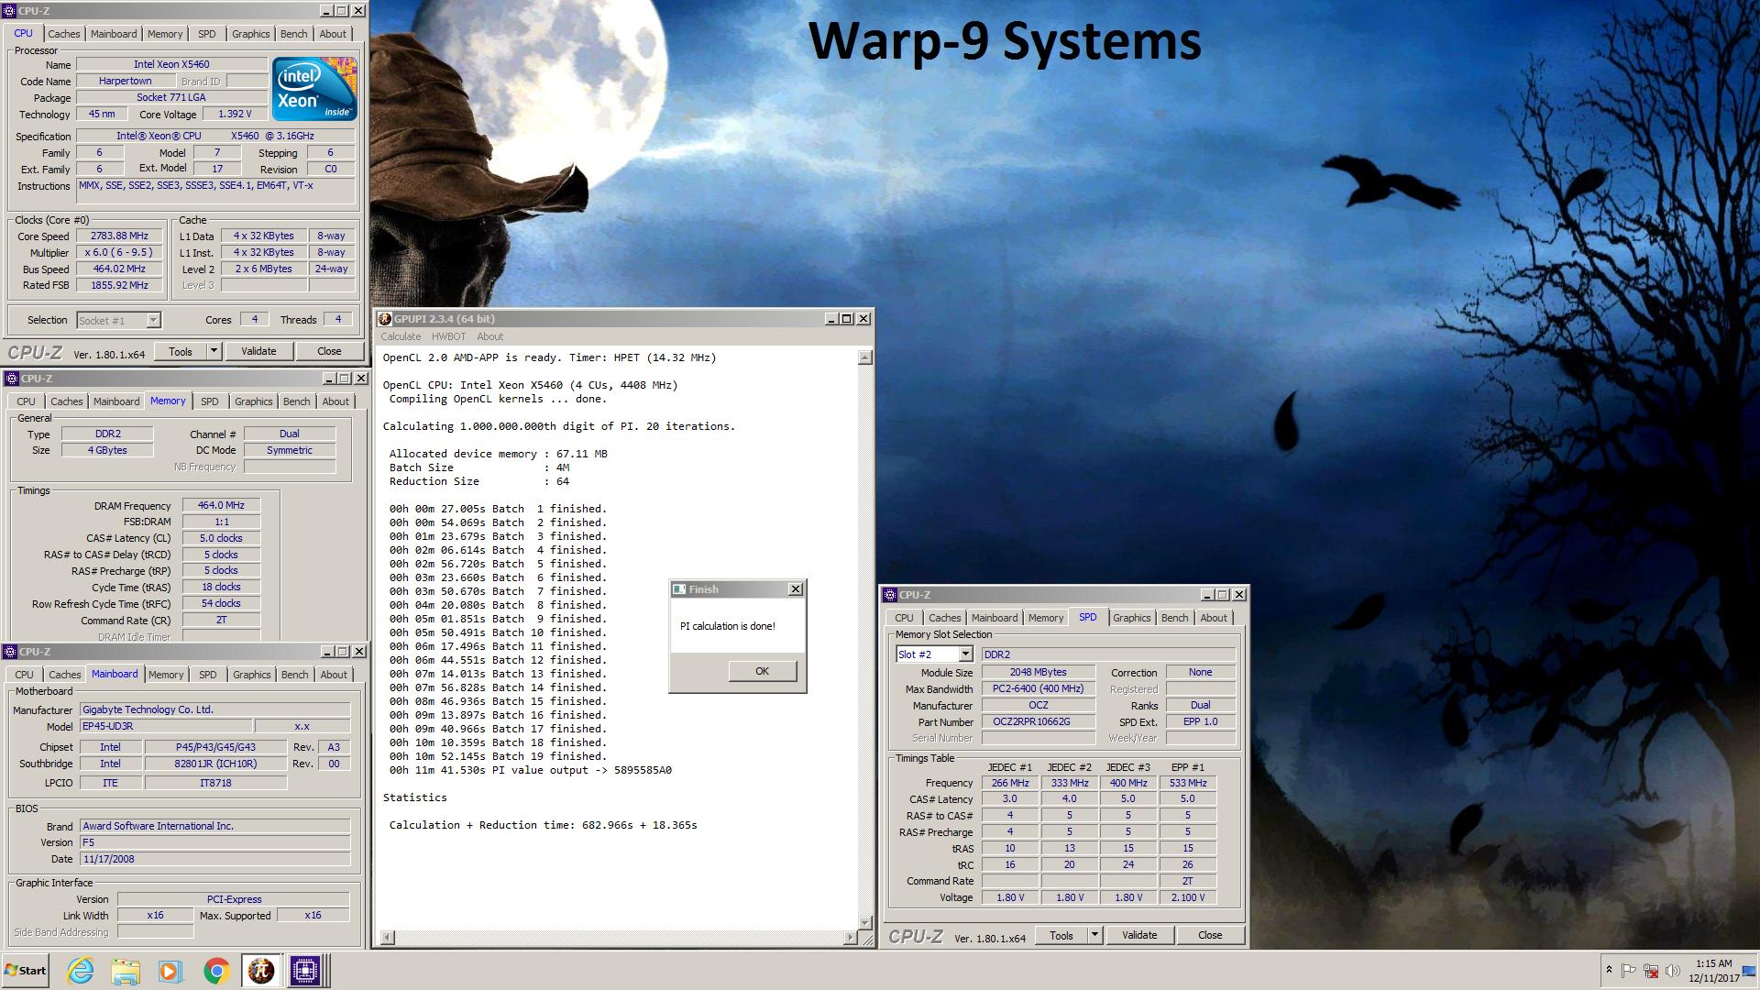Click Tools button in top CPU-Z
Viewport: 1760px width, 990px height.
181,351
